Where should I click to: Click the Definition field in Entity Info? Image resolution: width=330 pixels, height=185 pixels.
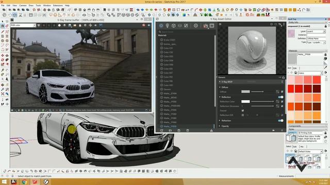pyautogui.click(x=316, y=39)
